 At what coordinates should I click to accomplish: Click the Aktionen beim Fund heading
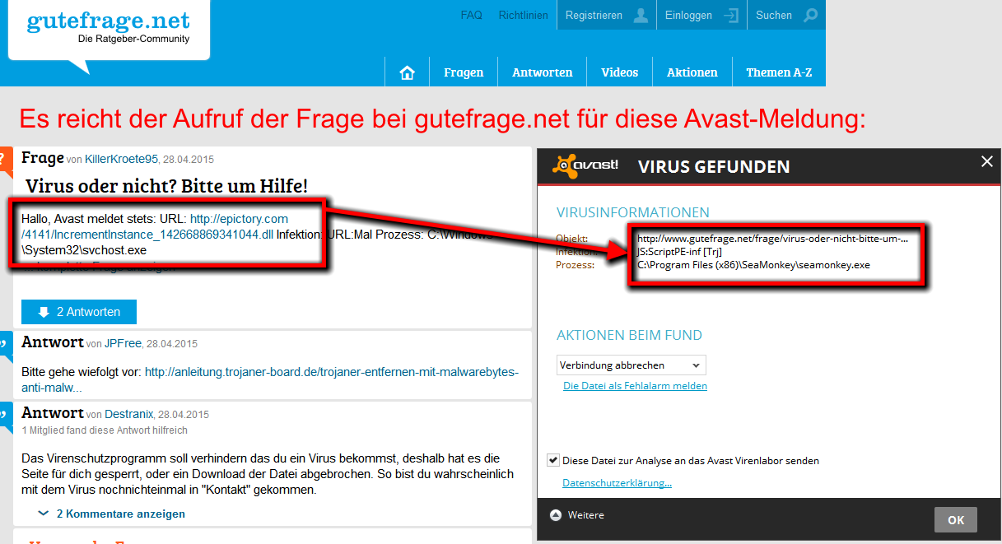pos(629,335)
